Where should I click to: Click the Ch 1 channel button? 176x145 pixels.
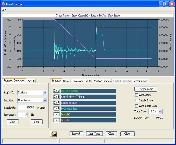(x=56, y=91)
